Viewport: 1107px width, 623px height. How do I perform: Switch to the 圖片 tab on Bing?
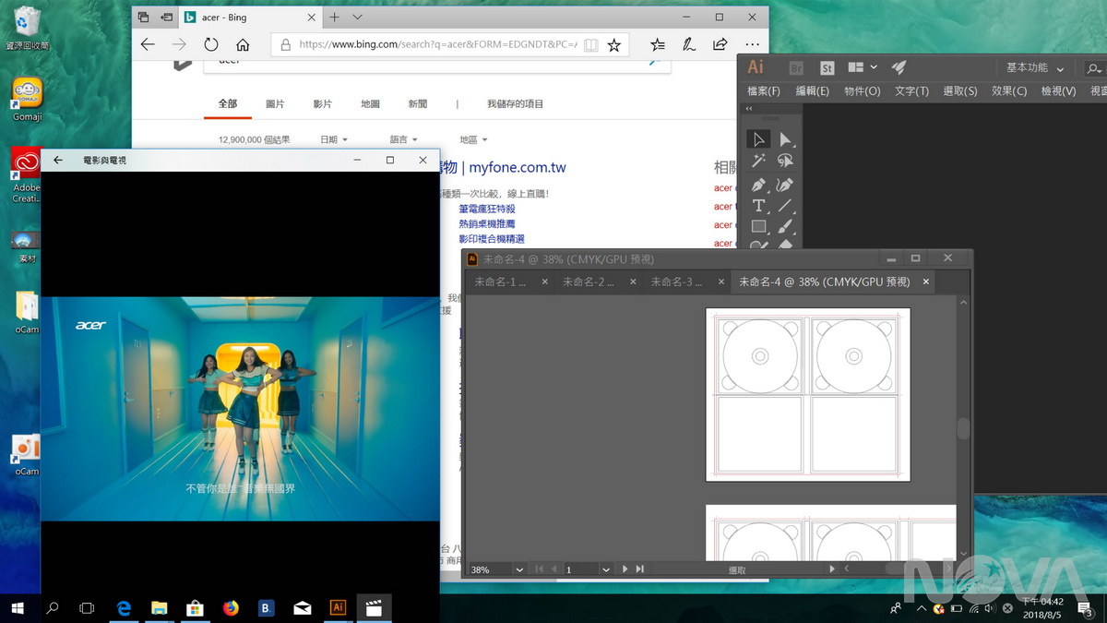point(276,103)
